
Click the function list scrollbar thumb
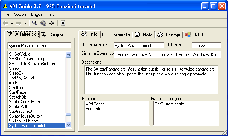[x=68, y=114]
